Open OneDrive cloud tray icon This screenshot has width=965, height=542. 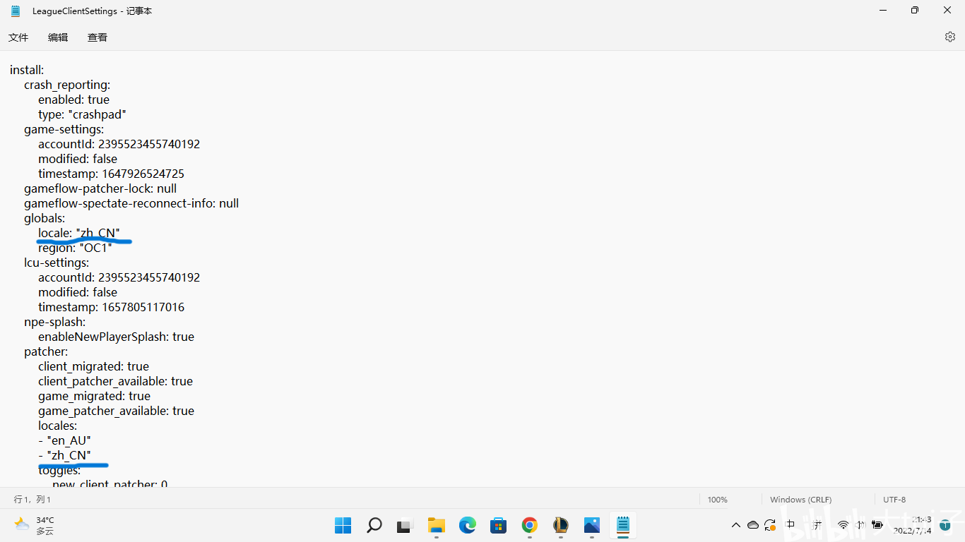click(x=753, y=525)
